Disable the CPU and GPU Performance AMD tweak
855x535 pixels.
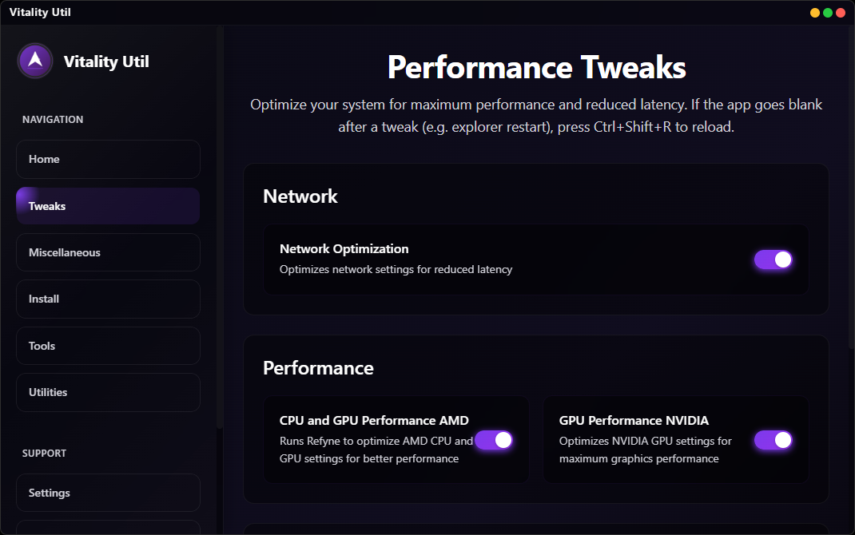(494, 440)
